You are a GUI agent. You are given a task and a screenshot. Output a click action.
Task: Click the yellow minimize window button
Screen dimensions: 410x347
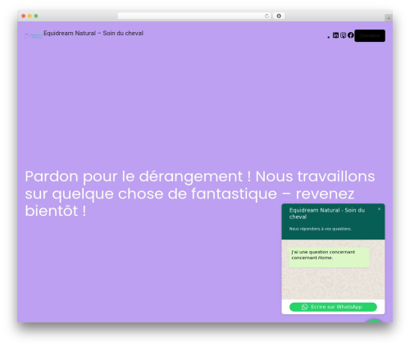(30, 16)
